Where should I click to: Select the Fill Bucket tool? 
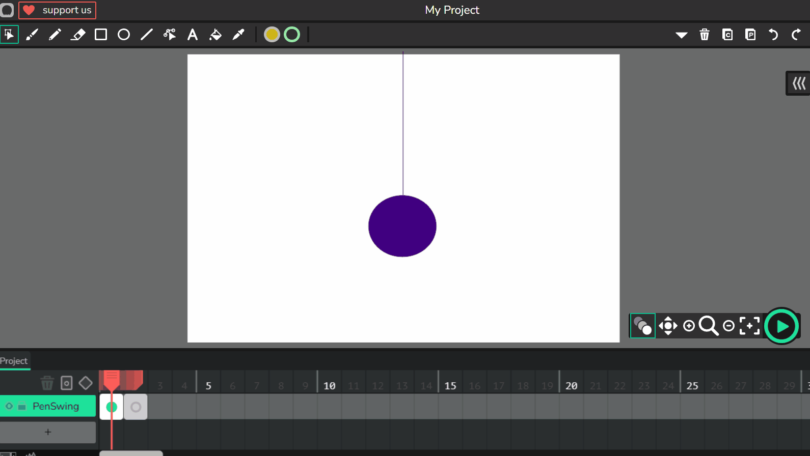[x=215, y=35]
